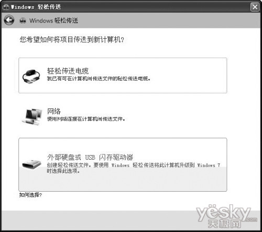Click the round back arrow button
The height and width of the screenshot is (232, 262).
(9, 20)
